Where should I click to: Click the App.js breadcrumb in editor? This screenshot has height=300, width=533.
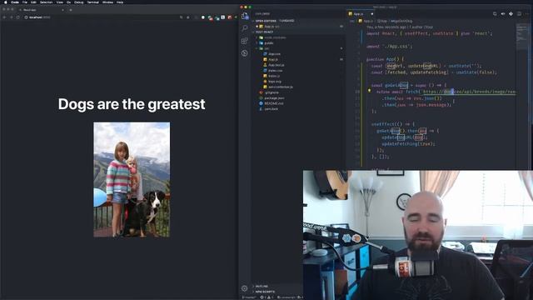[x=368, y=21]
